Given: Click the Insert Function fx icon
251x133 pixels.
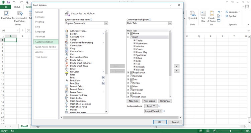Looking at the screenshot, I should point(67,101).
